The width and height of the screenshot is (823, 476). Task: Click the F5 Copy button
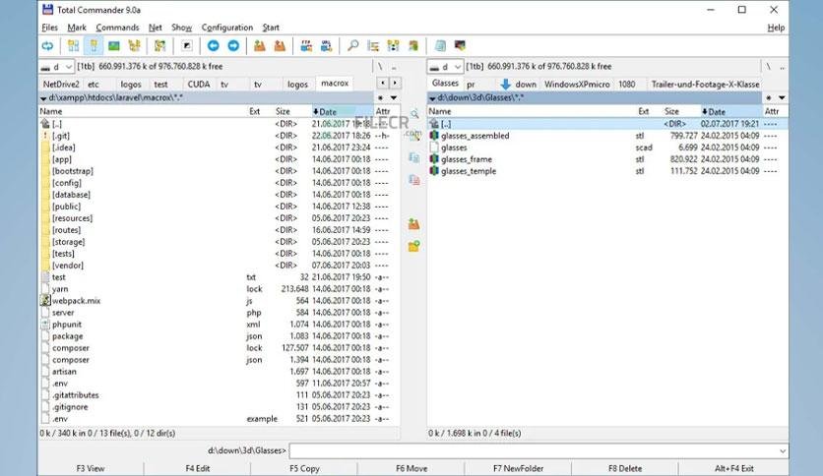[304, 468]
